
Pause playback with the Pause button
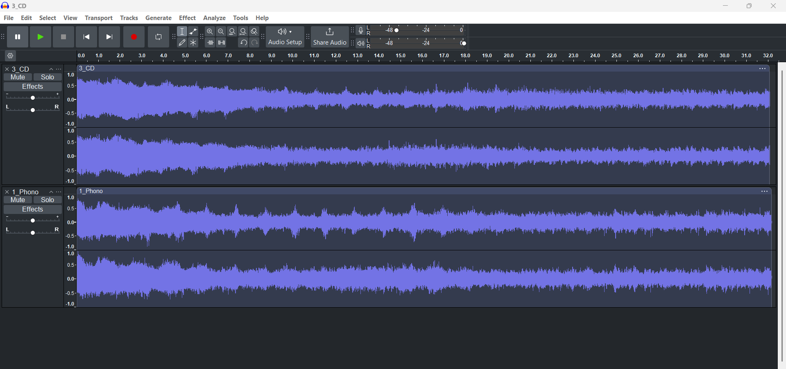(18, 37)
